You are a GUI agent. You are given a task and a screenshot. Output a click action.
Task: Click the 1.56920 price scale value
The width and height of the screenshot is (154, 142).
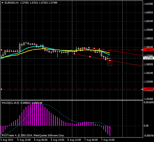[148, 64]
